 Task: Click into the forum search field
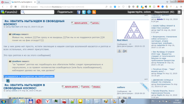[37, 12]
